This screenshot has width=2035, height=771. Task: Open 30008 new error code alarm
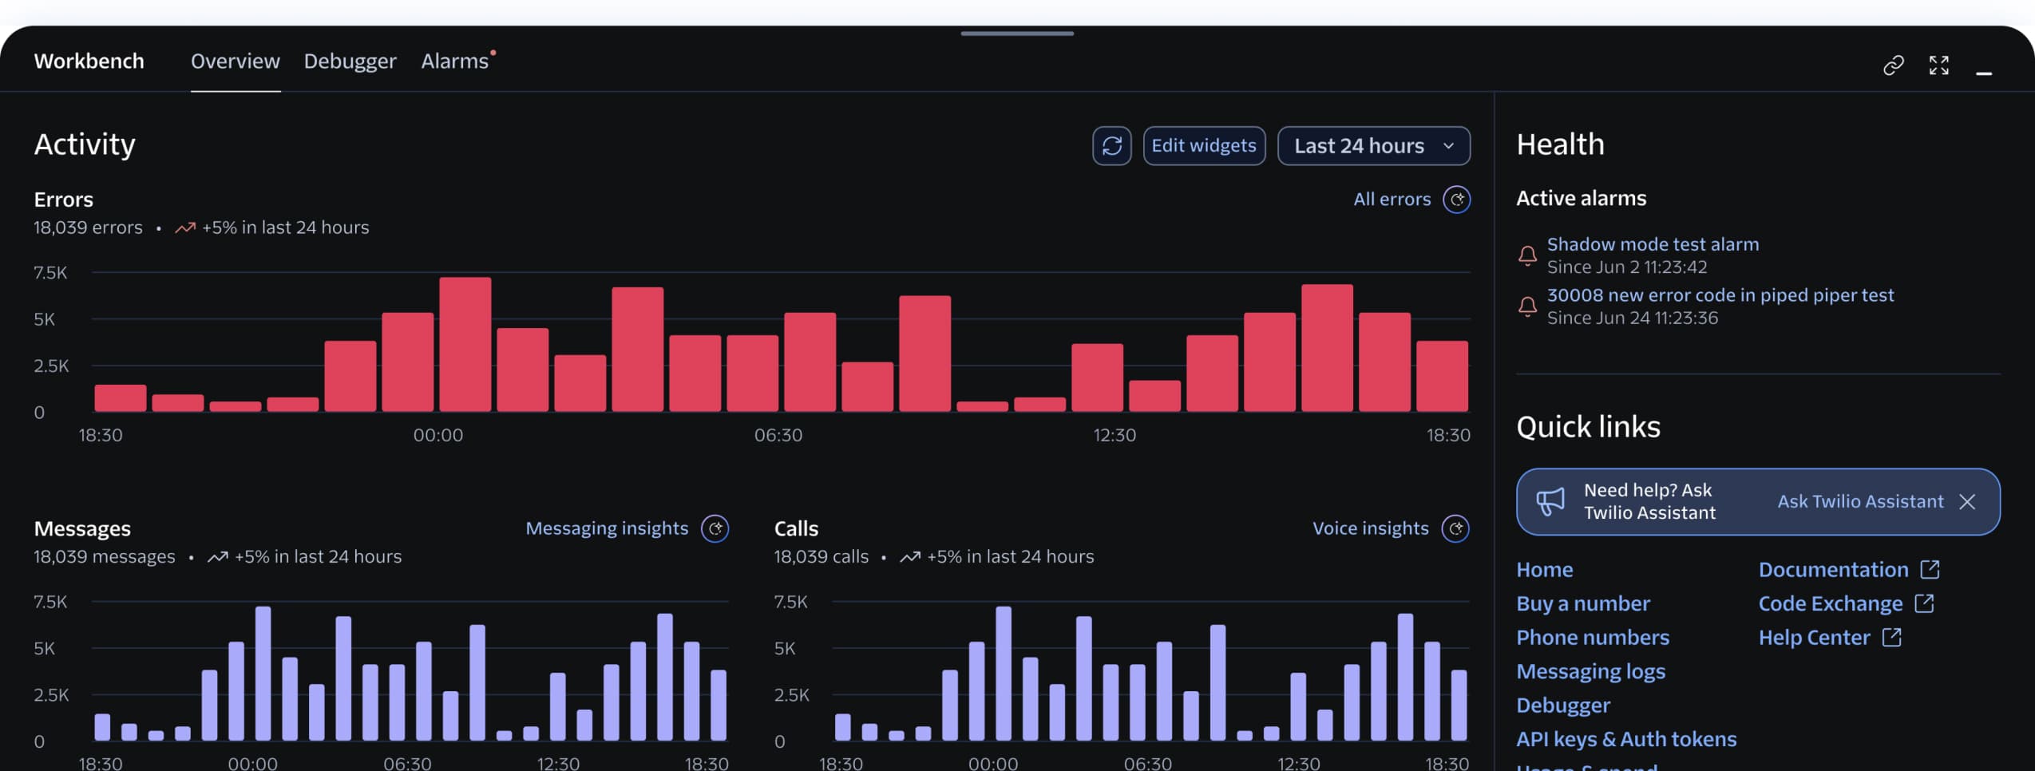click(1720, 295)
